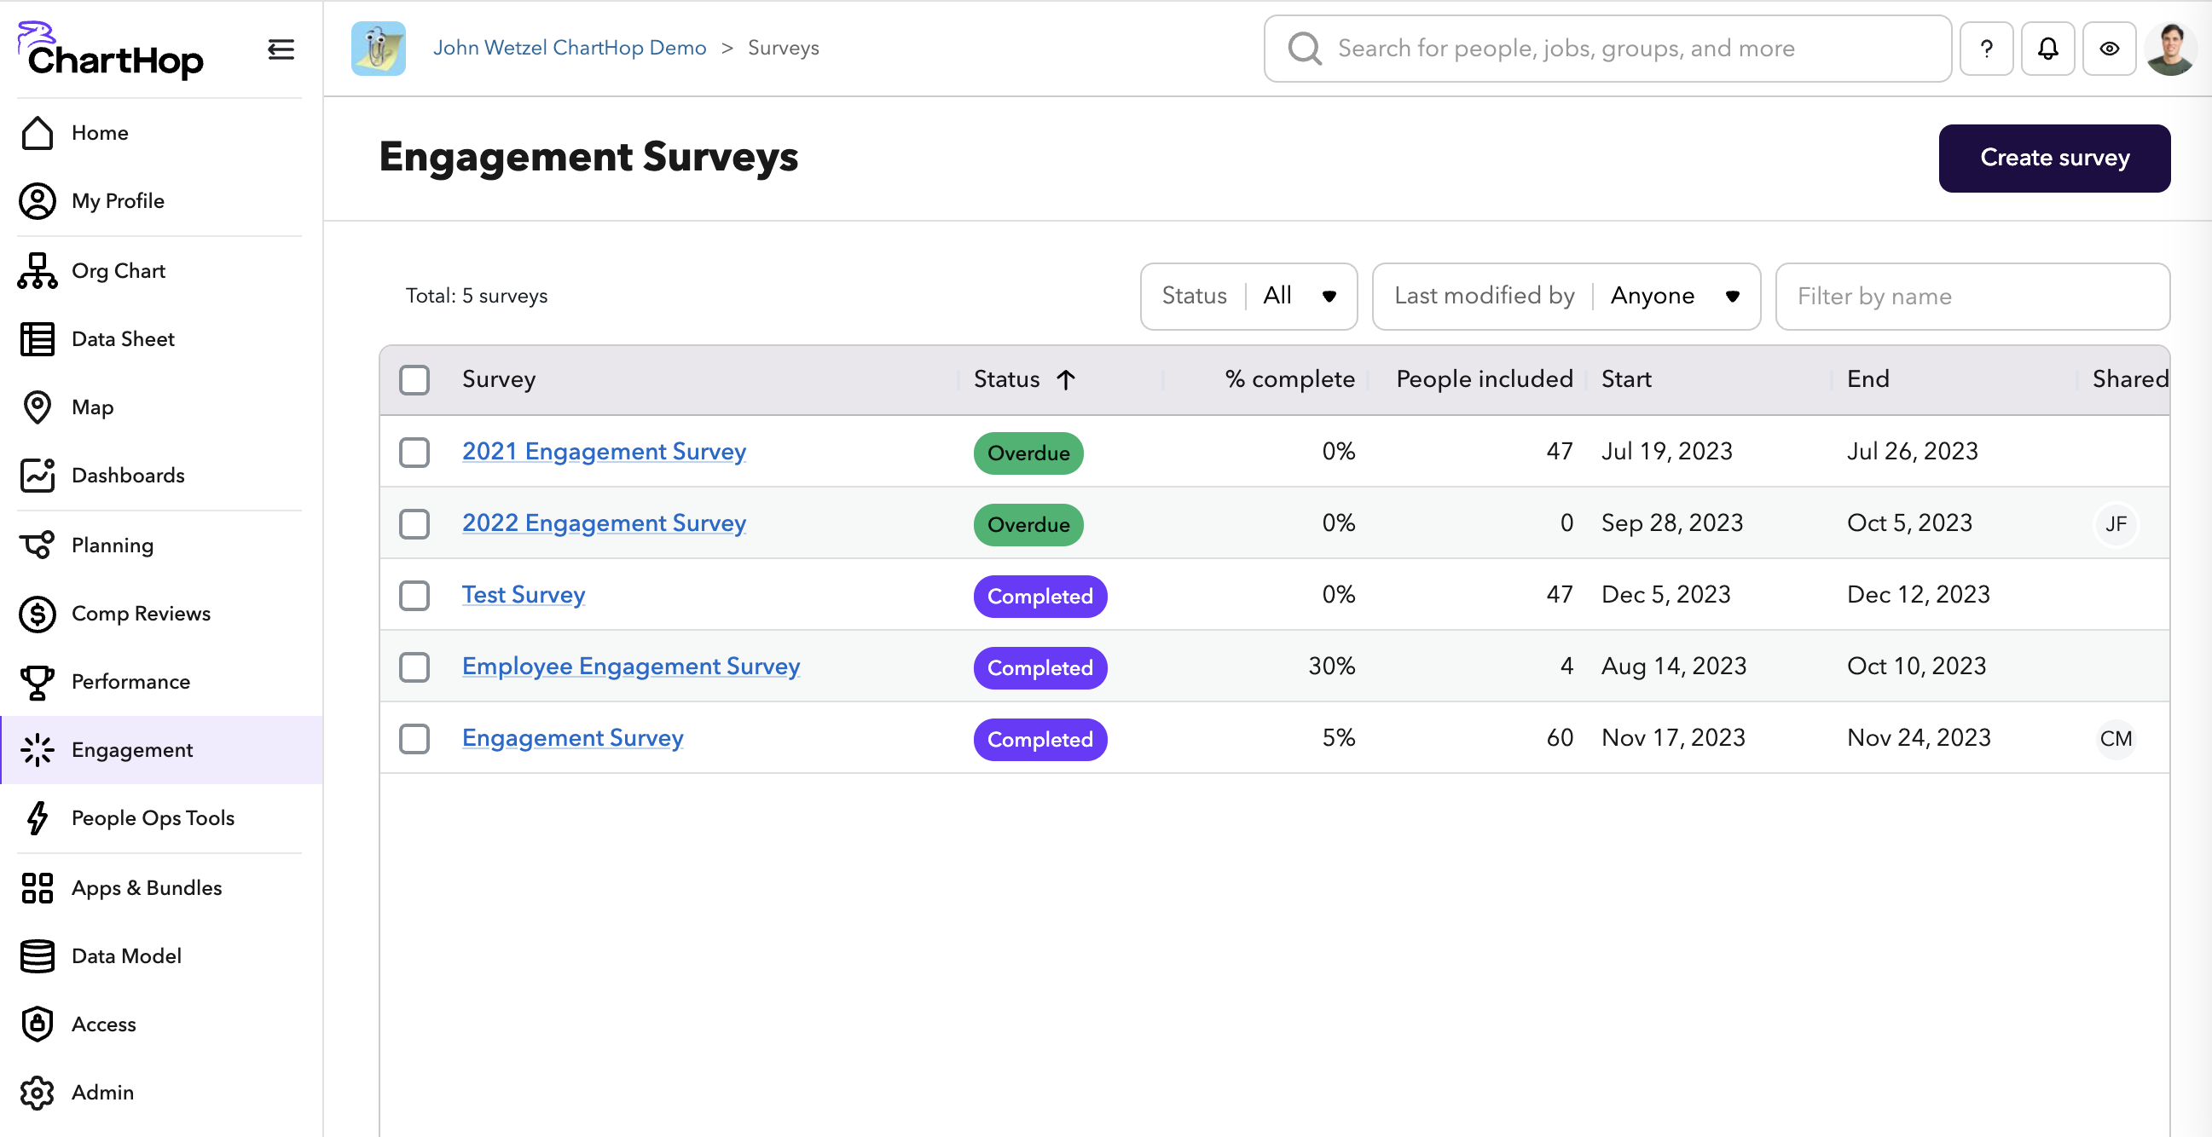Screen dimensions: 2212x1137
Task: Open Dashboards from the sidebar icon
Action: 37,476
